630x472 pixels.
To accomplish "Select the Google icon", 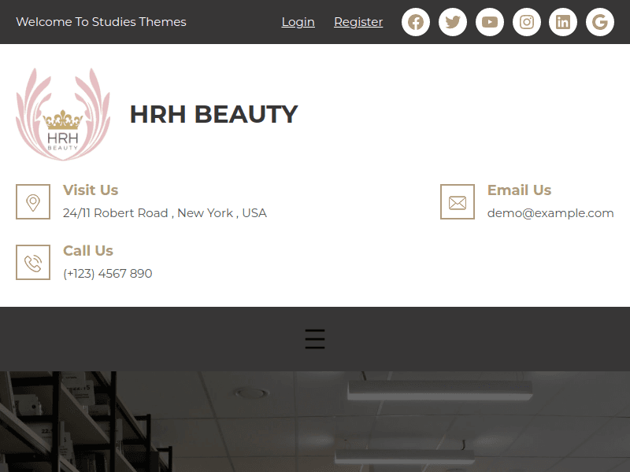I will coord(600,22).
